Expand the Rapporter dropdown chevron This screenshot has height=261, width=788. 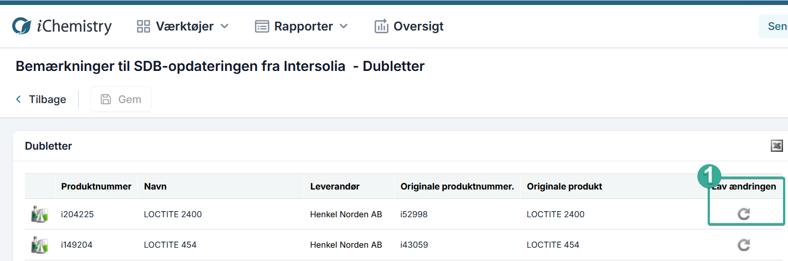344,26
